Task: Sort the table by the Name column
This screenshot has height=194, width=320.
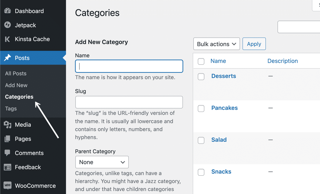Action: [218, 61]
